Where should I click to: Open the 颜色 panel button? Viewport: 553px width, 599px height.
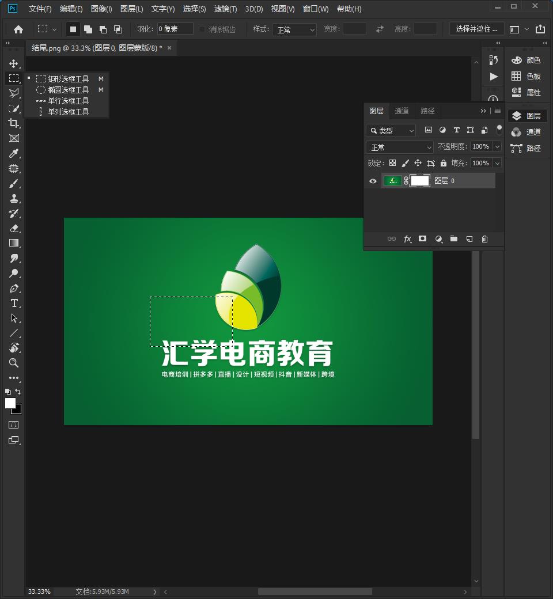[527, 60]
